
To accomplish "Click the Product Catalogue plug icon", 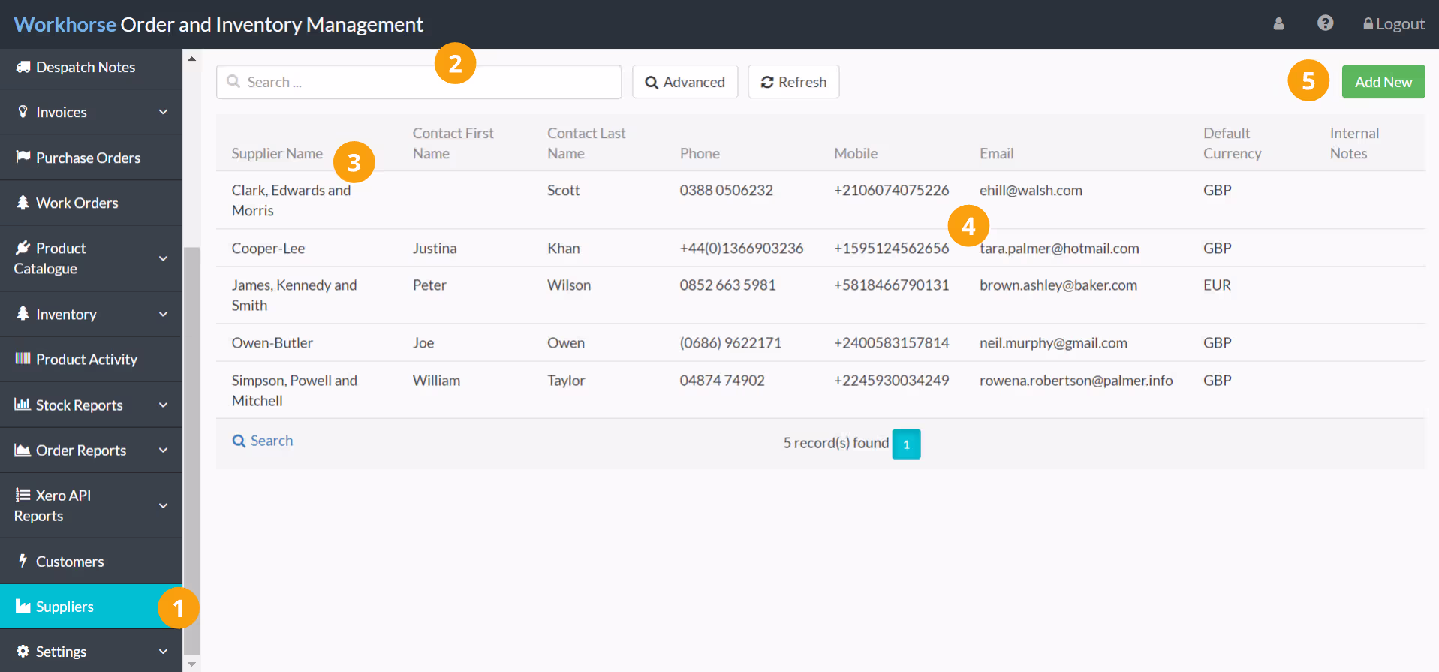I will click(23, 248).
